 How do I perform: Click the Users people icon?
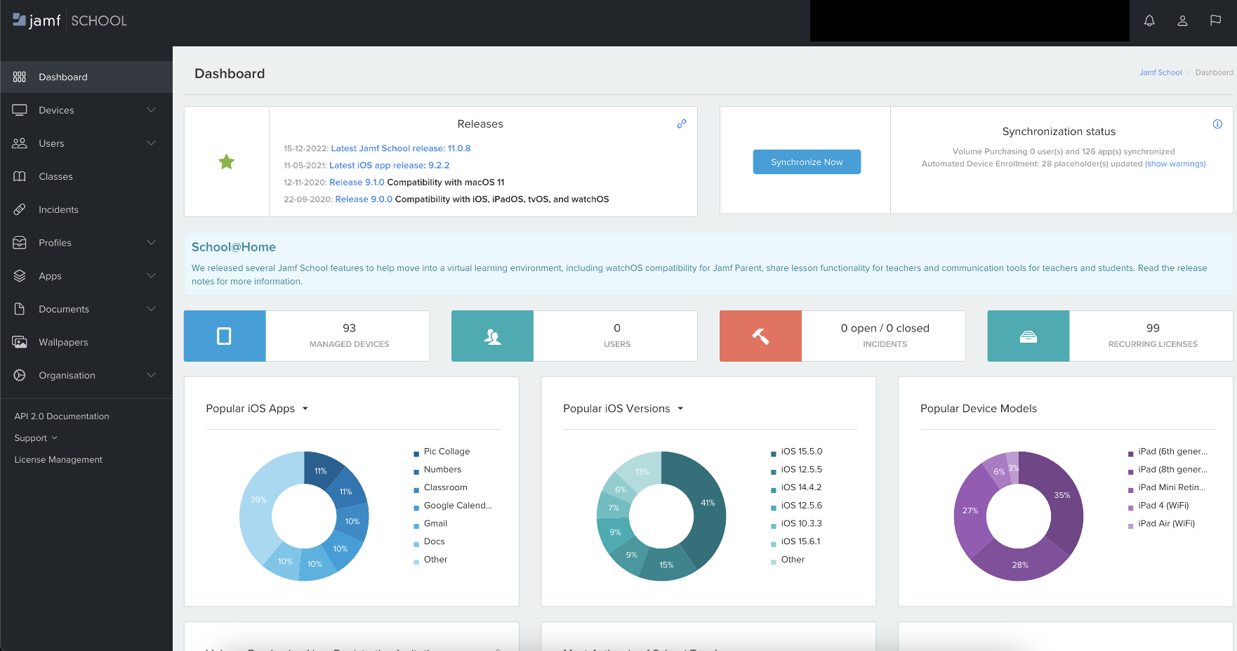click(x=20, y=143)
